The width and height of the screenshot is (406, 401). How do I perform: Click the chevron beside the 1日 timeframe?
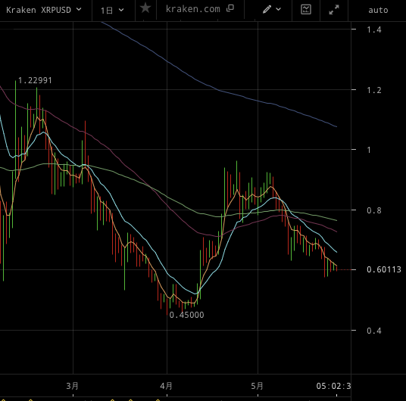click(121, 10)
